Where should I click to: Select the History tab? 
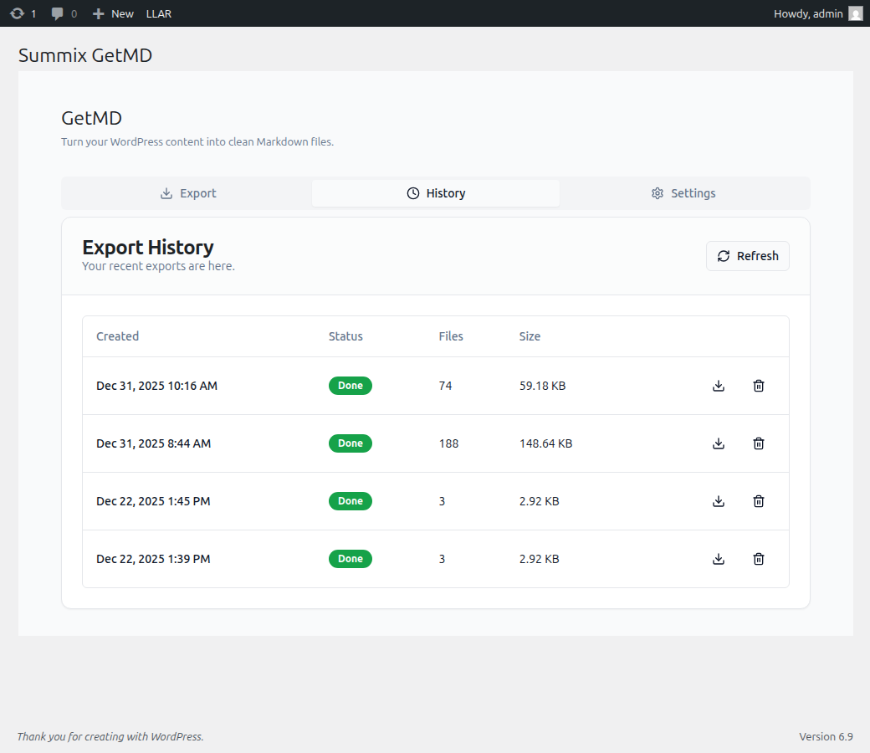coord(436,193)
